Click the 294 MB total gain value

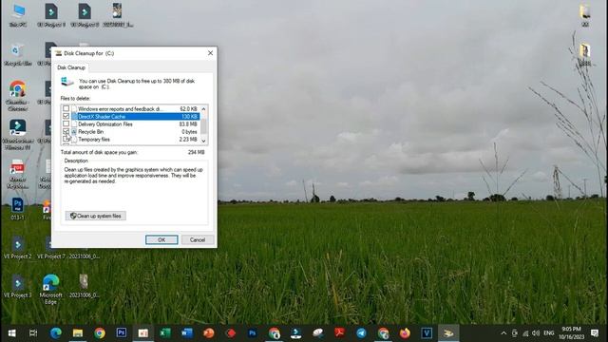coord(197,152)
